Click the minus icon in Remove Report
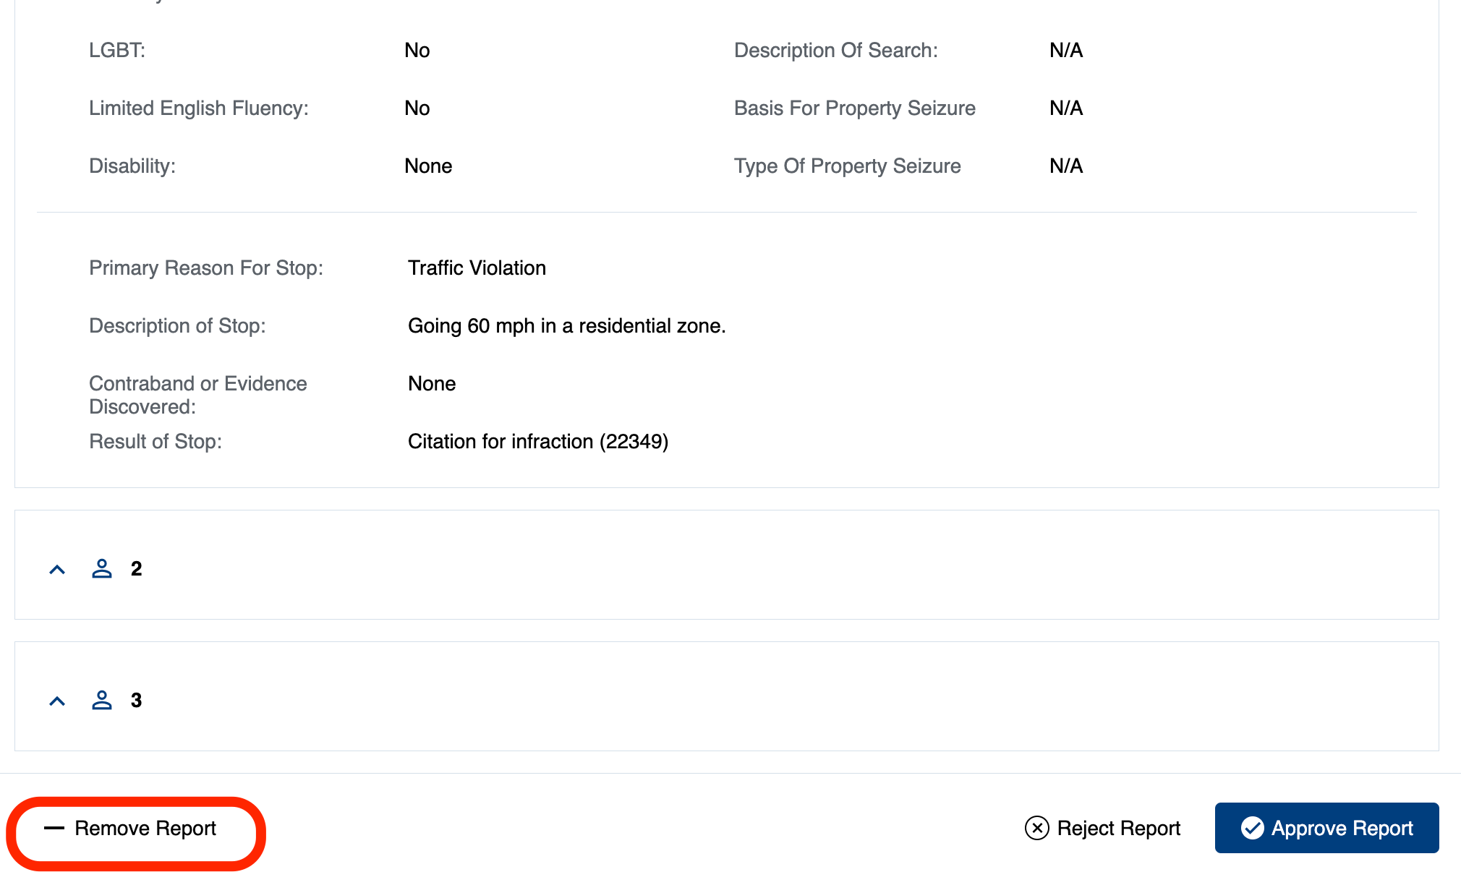Image resolution: width=1461 pixels, height=872 pixels. 54,829
